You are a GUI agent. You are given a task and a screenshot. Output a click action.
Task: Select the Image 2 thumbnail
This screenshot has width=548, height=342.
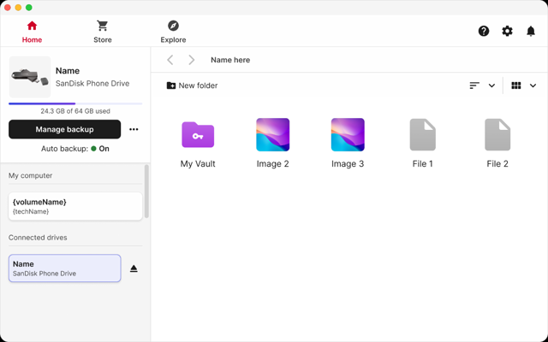tap(272, 135)
